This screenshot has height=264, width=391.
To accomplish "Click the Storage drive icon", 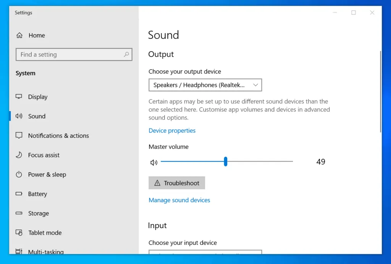I will 19,213.
